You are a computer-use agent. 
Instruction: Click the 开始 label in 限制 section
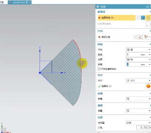(100, 50)
